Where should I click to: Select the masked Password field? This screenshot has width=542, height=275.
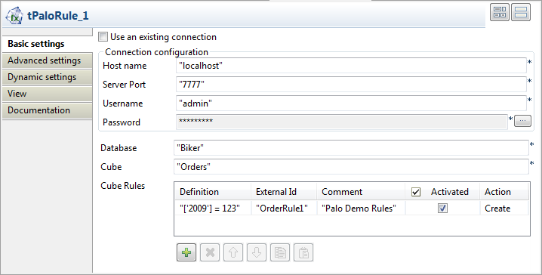pos(342,122)
